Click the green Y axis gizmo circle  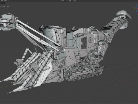[x=134, y=8]
